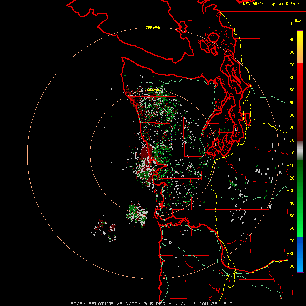Click the 60 value on velocity scale
The width and height of the screenshot is (306, 306).
(292, 77)
